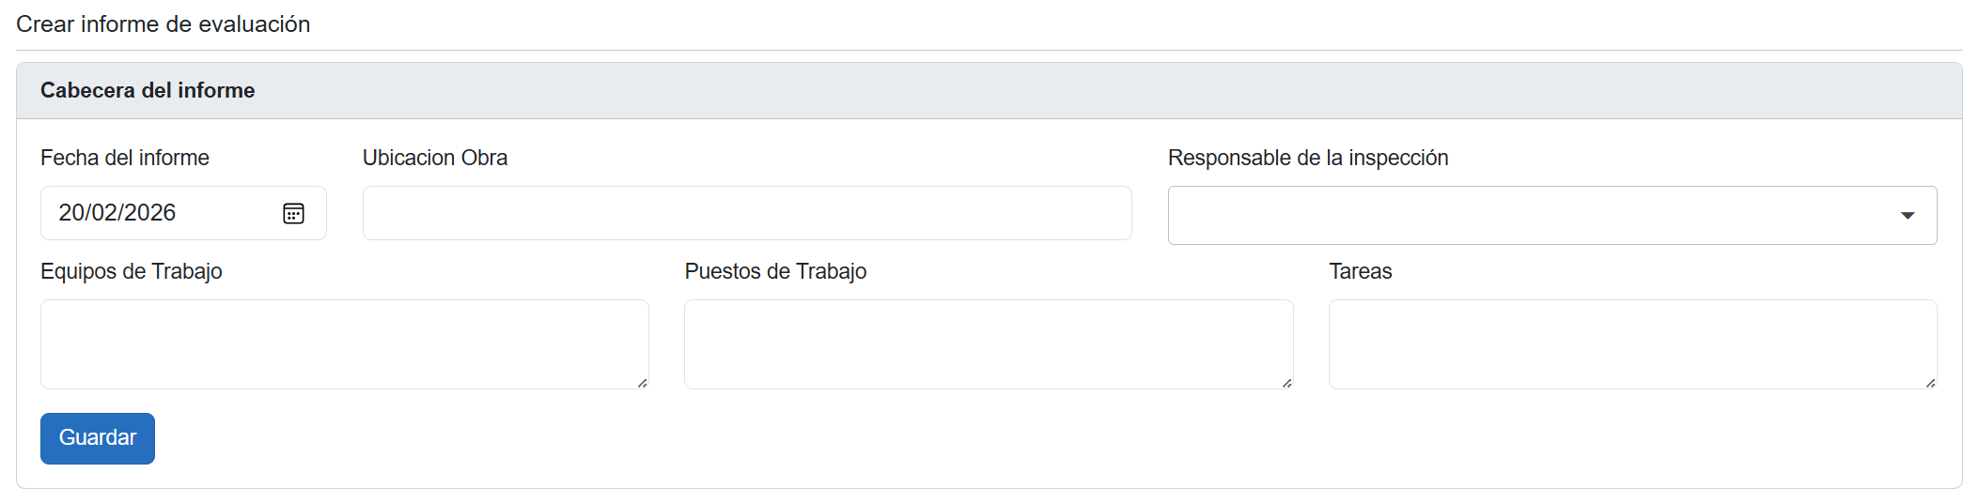Click the Puestos de Trabajo textarea resize grip
Screen dimensions: 1979x503
coord(1286,383)
